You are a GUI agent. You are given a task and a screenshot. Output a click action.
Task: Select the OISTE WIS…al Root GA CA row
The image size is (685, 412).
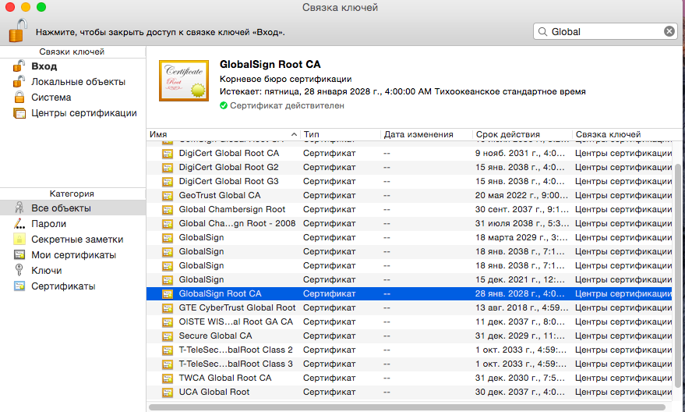click(x=409, y=322)
